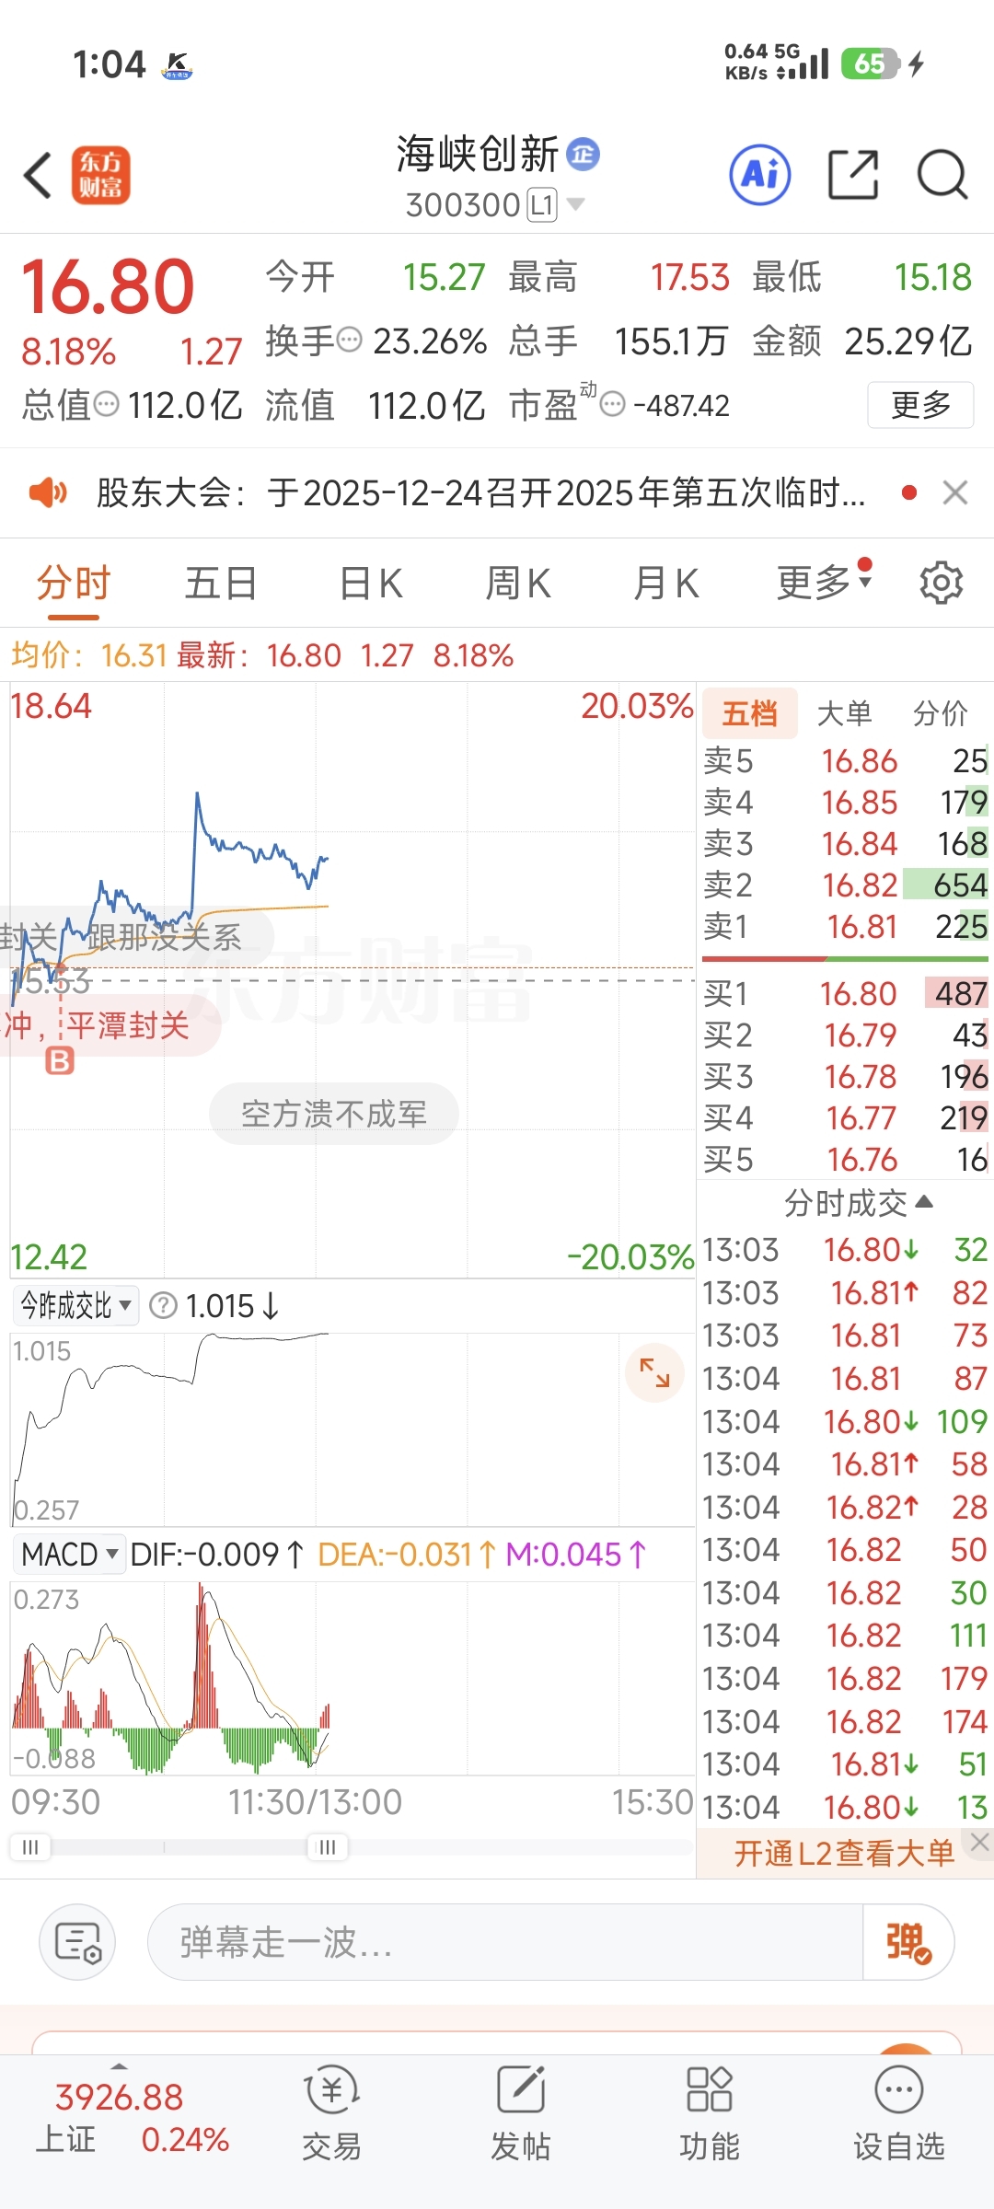994x2209 pixels.
Task: Toggle the 弹 danmaku switch
Action: (907, 1943)
